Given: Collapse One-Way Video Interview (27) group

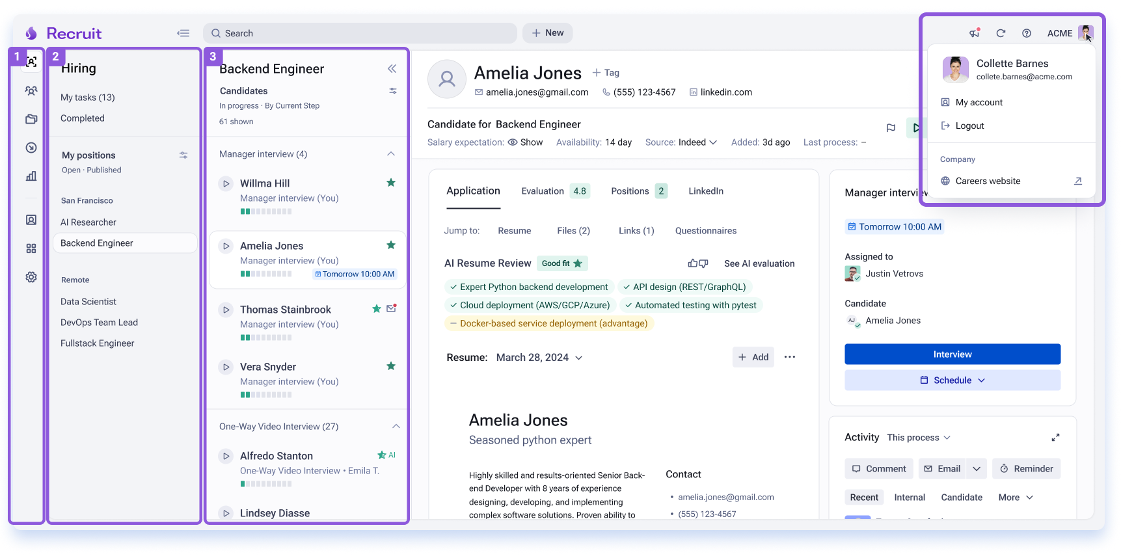Looking at the screenshot, I should coord(396,427).
